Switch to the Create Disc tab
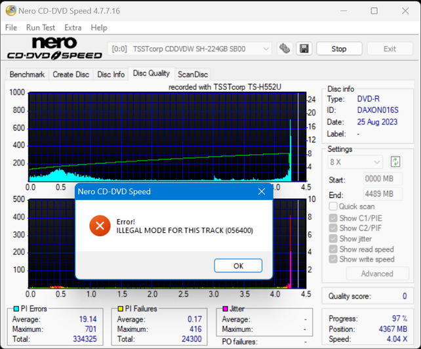 (71, 74)
